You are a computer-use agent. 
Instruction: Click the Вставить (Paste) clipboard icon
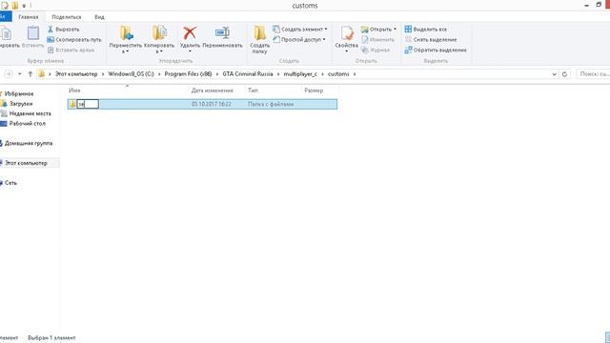33,33
